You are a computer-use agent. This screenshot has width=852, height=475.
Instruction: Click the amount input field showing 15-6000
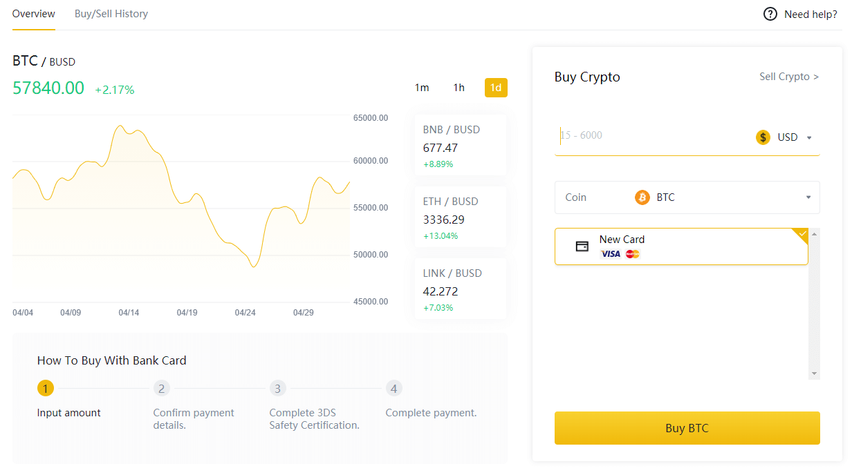tap(622, 135)
